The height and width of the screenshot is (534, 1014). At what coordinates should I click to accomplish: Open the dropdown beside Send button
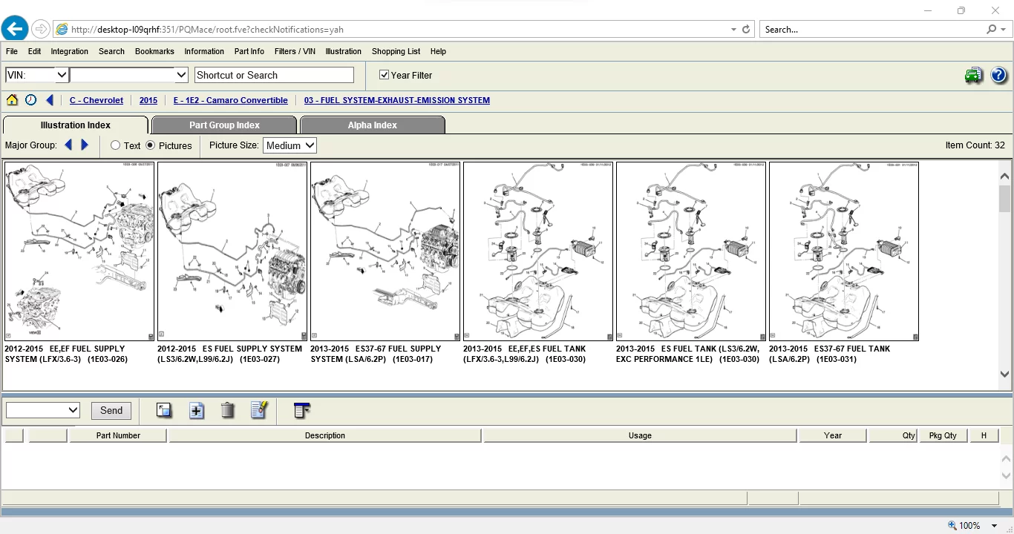tap(42, 410)
